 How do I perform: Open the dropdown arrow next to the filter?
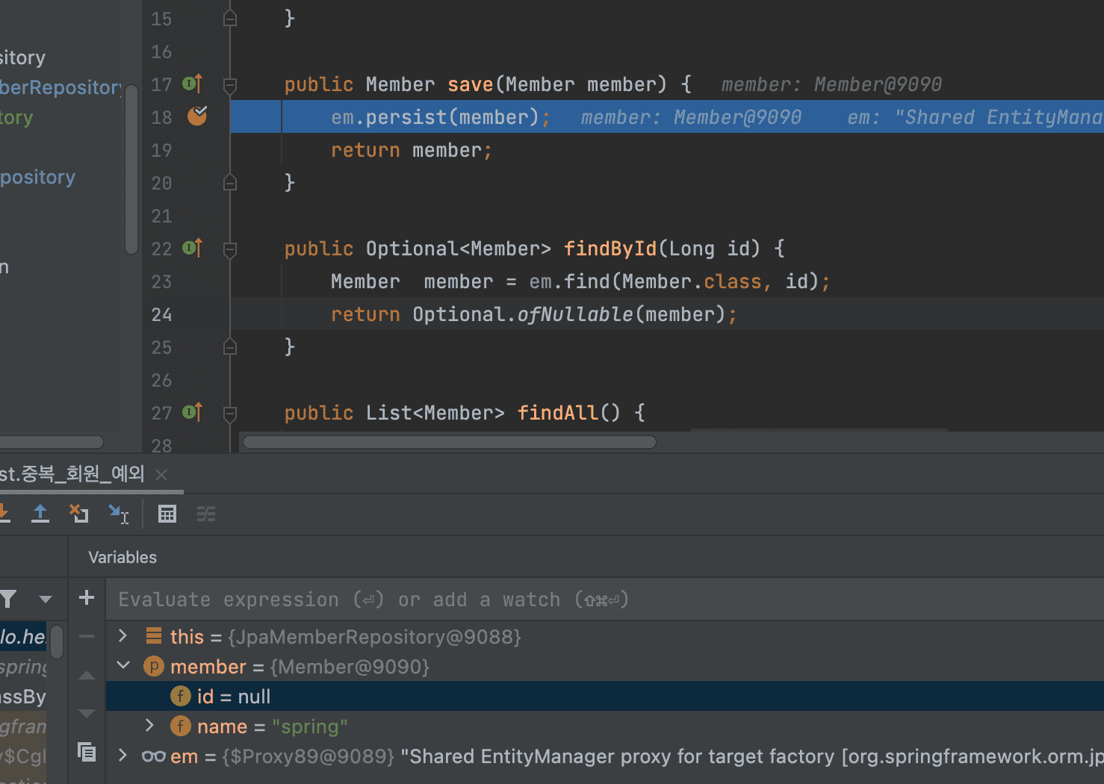(46, 599)
